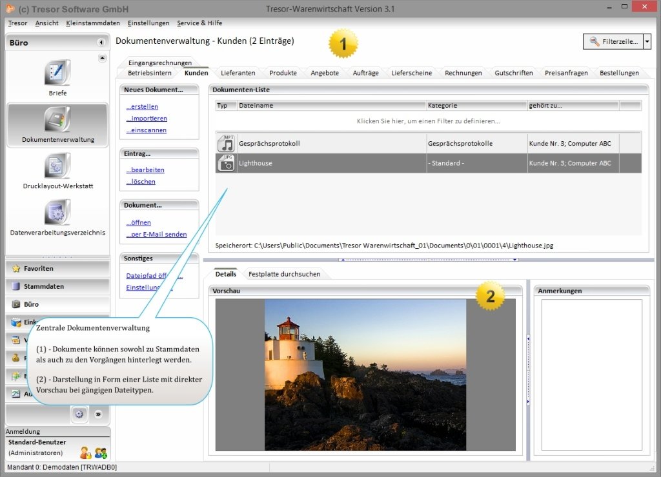The height and width of the screenshot is (477, 661).
Task: Collapse the Büro sidebar panel
Action: tap(101, 42)
